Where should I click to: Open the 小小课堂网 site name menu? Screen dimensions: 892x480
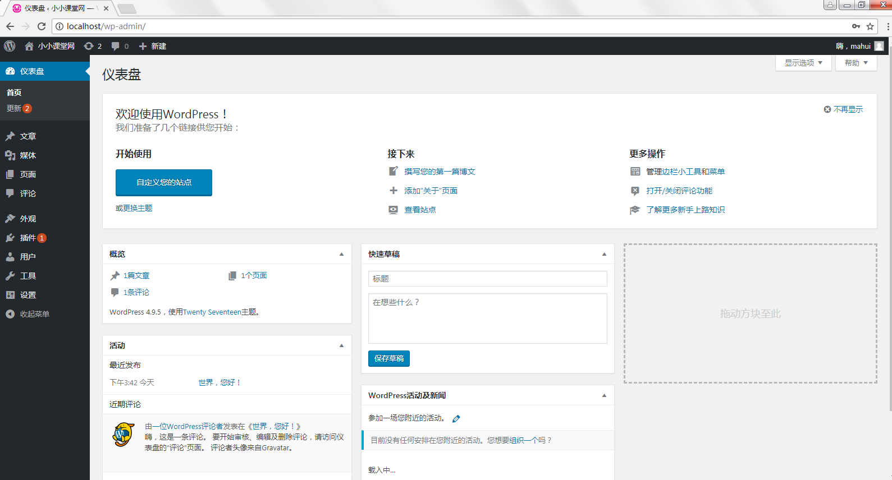point(49,46)
